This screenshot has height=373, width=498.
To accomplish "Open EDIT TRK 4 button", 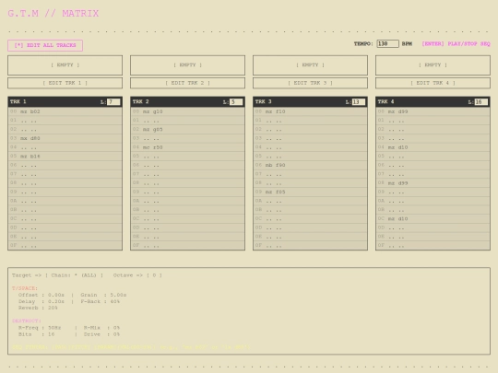I will [433, 83].
